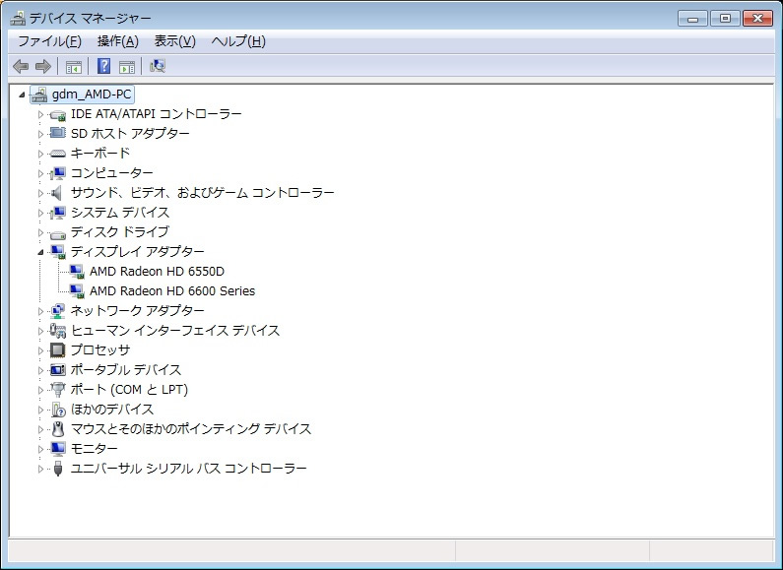Click the AMD Radeon HD 6550D icon
The image size is (783, 570).
tap(77, 272)
